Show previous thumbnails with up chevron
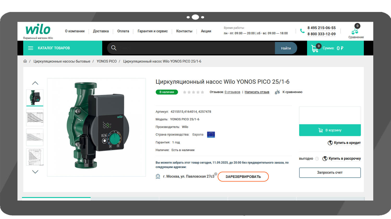Screen dimensions: 391x219 (x=35, y=83)
